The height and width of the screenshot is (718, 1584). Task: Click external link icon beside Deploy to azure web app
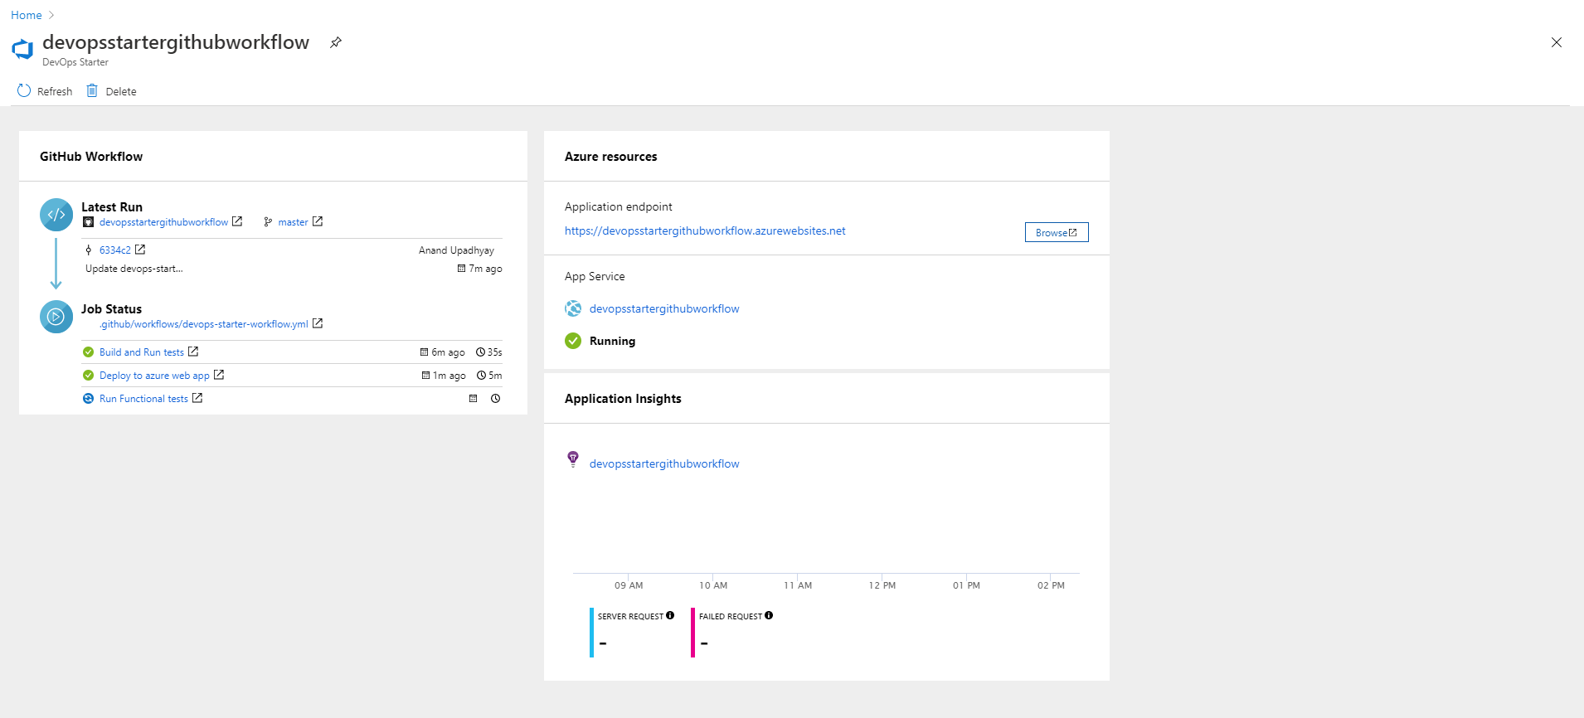219,375
